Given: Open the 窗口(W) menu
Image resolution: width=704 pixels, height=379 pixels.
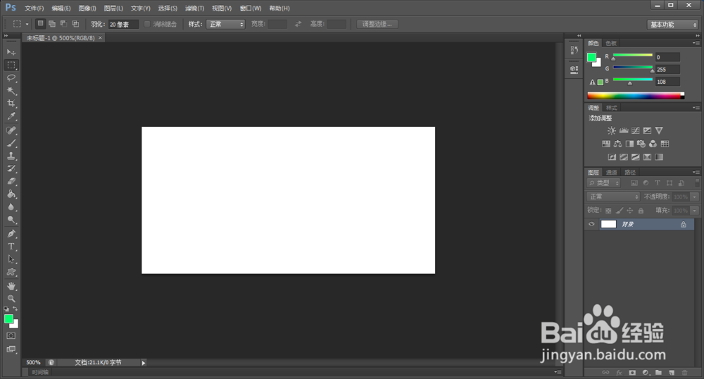Looking at the screenshot, I should [x=251, y=8].
